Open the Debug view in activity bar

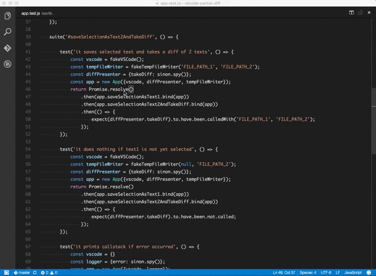(x=7, y=64)
